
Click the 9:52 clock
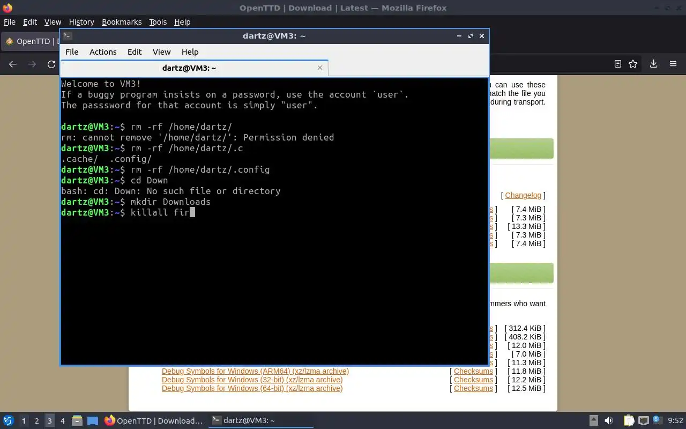pyautogui.click(x=675, y=420)
